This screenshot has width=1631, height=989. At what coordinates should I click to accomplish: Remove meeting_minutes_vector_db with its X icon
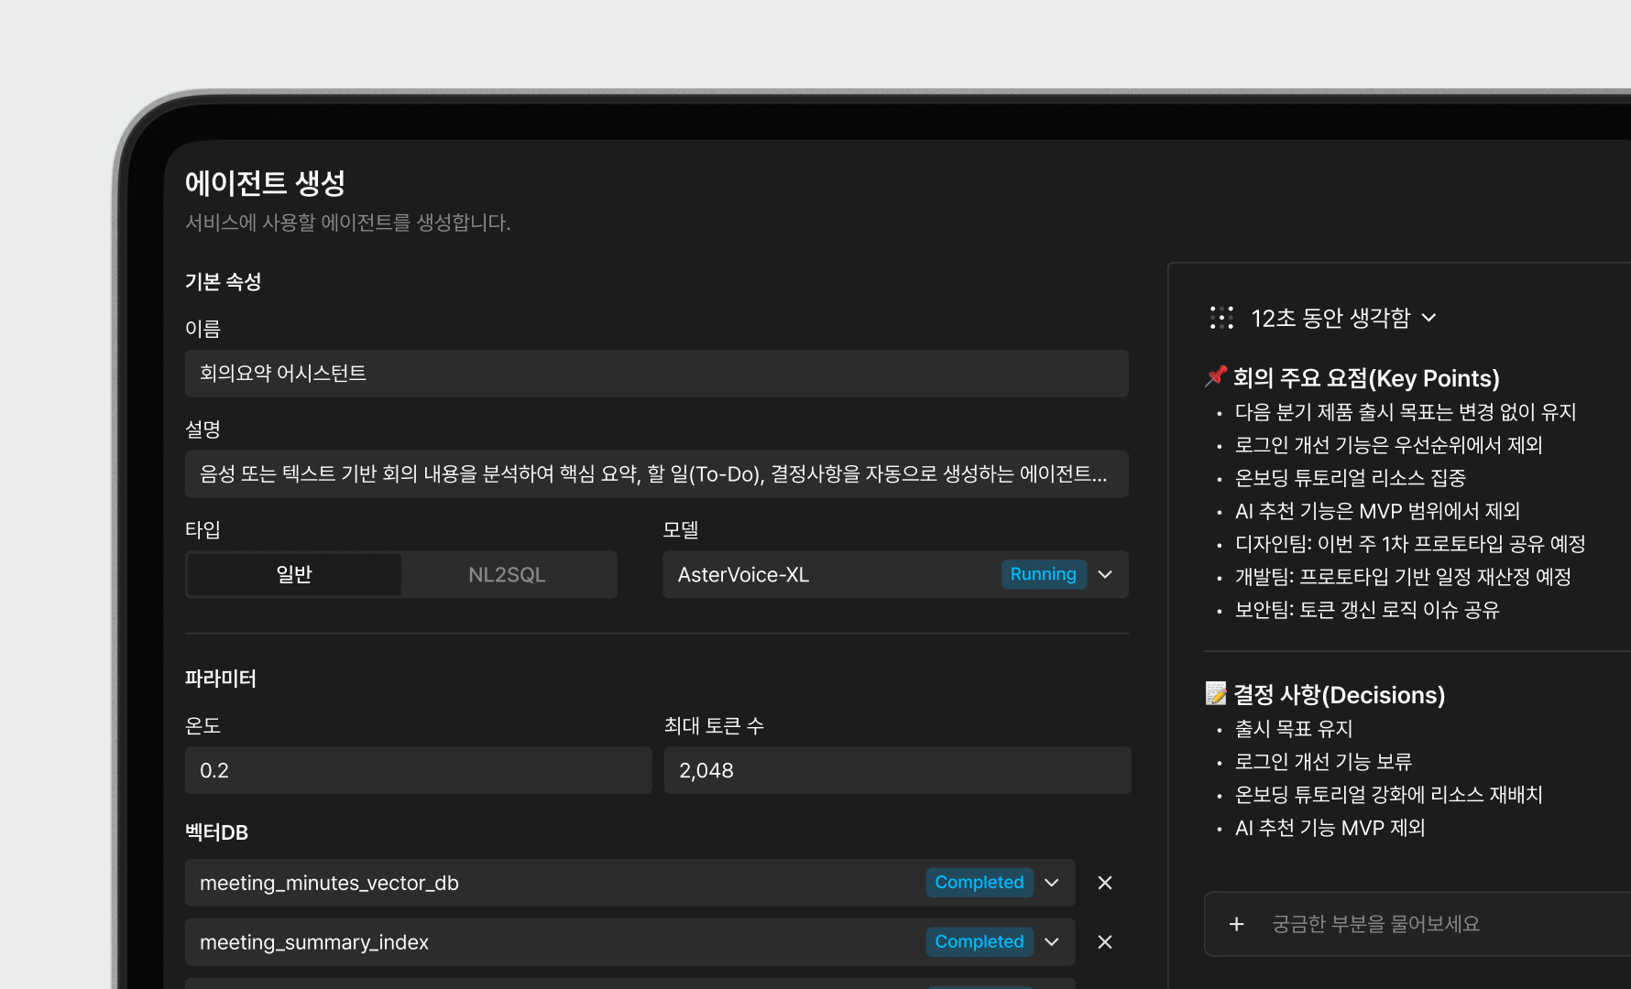point(1104,883)
